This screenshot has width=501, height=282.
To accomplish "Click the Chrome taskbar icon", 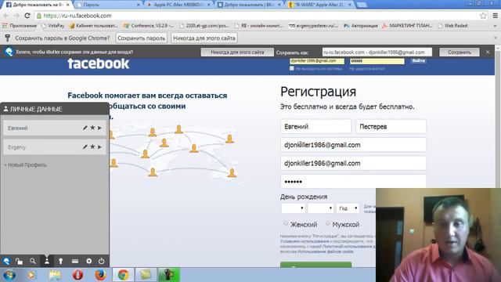I will (x=123, y=275).
